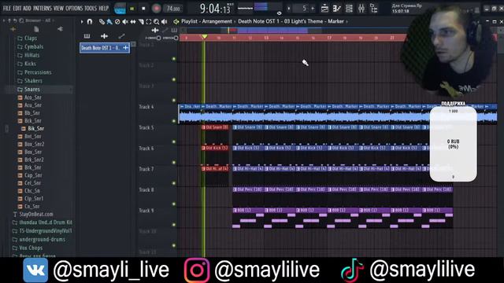Toggle pattern/song mode button
Viewport: 504px width, 283px height.
coord(120,9)
